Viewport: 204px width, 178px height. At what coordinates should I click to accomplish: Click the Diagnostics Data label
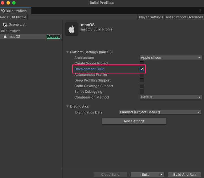coord(89,112)
